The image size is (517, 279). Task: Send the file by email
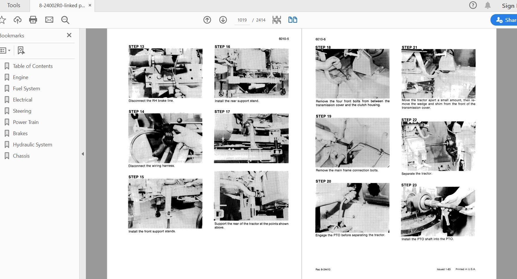[49, 20]
